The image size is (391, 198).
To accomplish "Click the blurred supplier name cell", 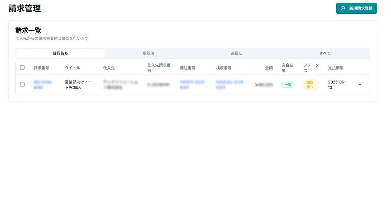I will point(120,85).
